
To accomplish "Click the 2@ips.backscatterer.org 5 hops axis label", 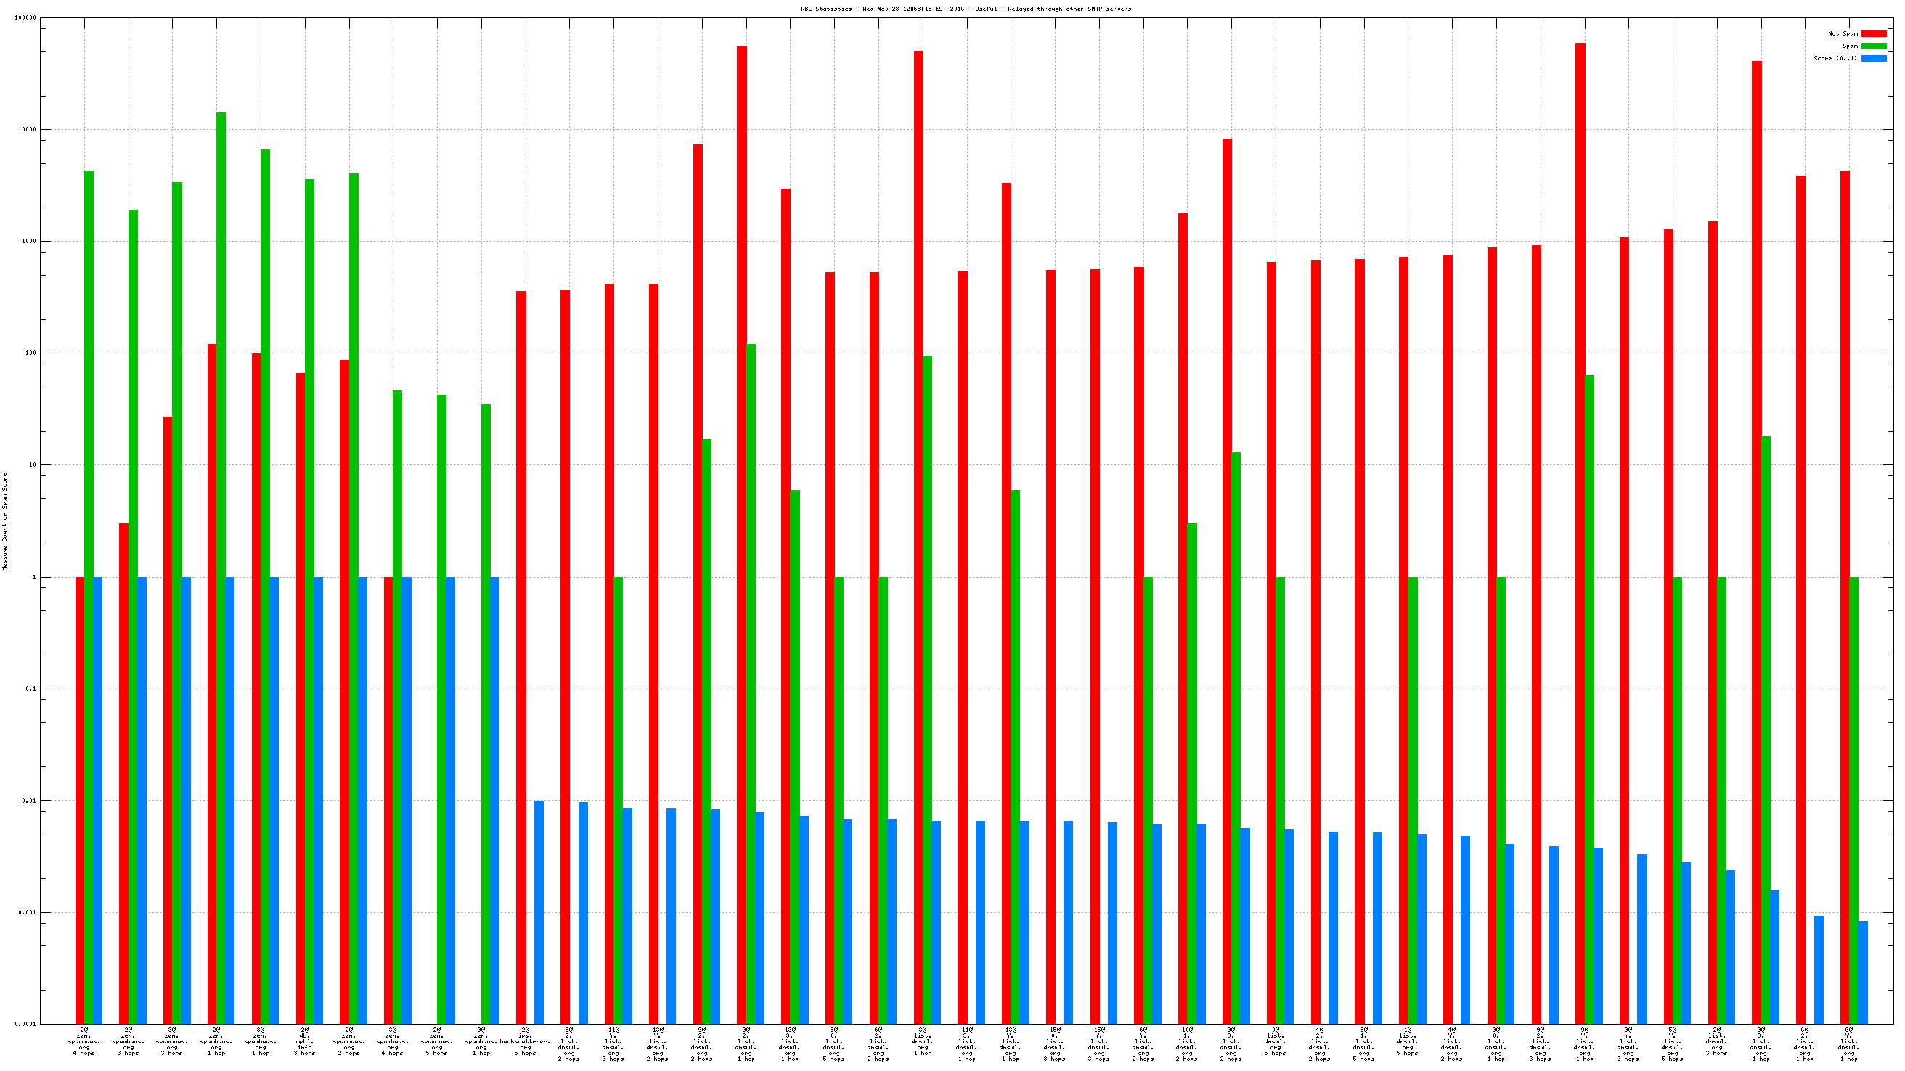I will coord(525,1041).
